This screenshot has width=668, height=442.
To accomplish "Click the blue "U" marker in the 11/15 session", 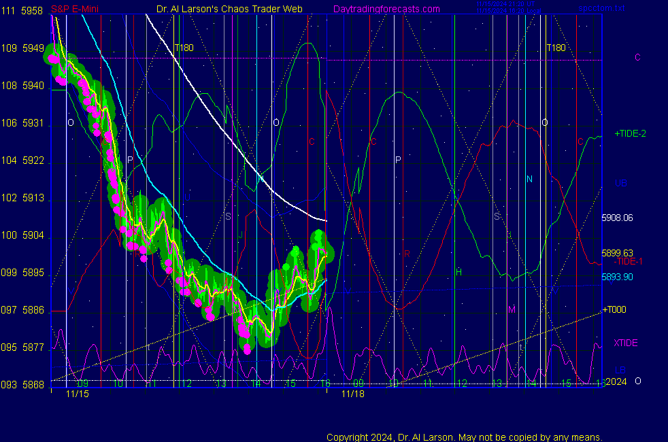I will click(187, 198).
